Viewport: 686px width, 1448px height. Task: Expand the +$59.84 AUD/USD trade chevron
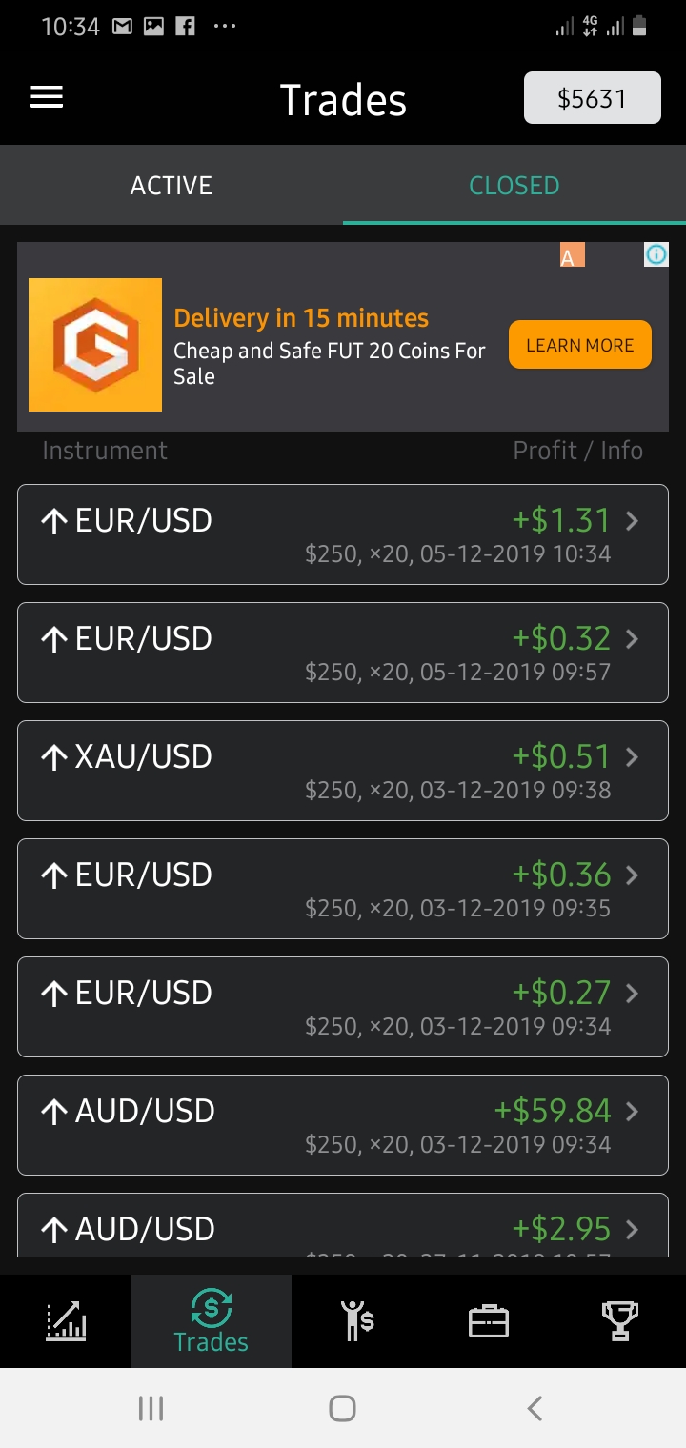tap(632, 1111)
